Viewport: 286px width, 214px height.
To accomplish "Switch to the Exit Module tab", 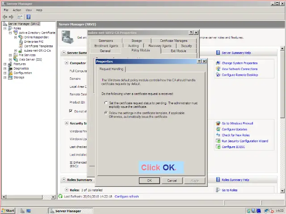I will [x=178, y=51].
